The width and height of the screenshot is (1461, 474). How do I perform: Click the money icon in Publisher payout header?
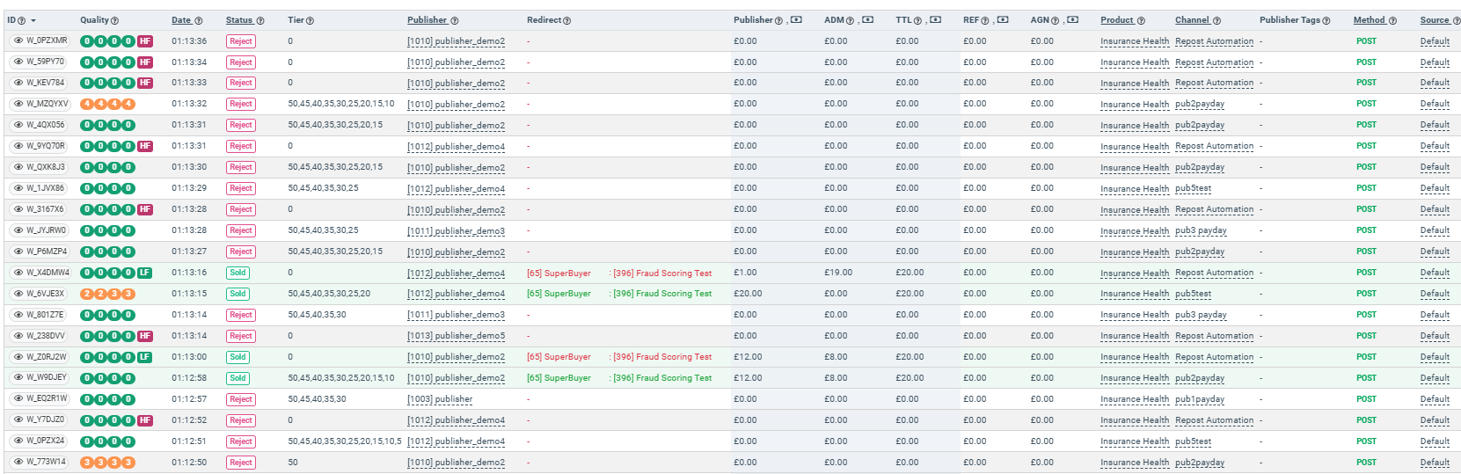[x=796, y=20]
